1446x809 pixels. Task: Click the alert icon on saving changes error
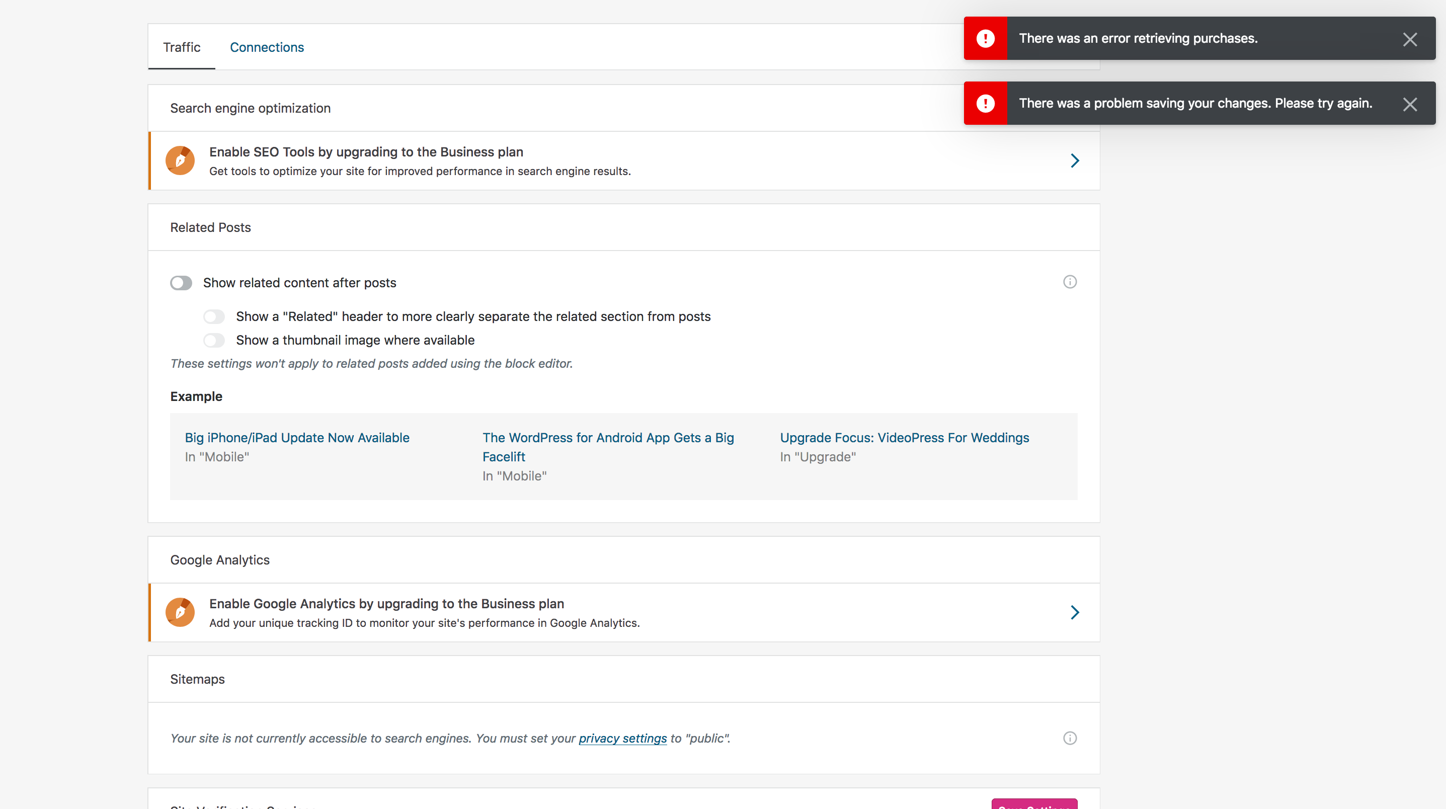(x=985, y=103)
